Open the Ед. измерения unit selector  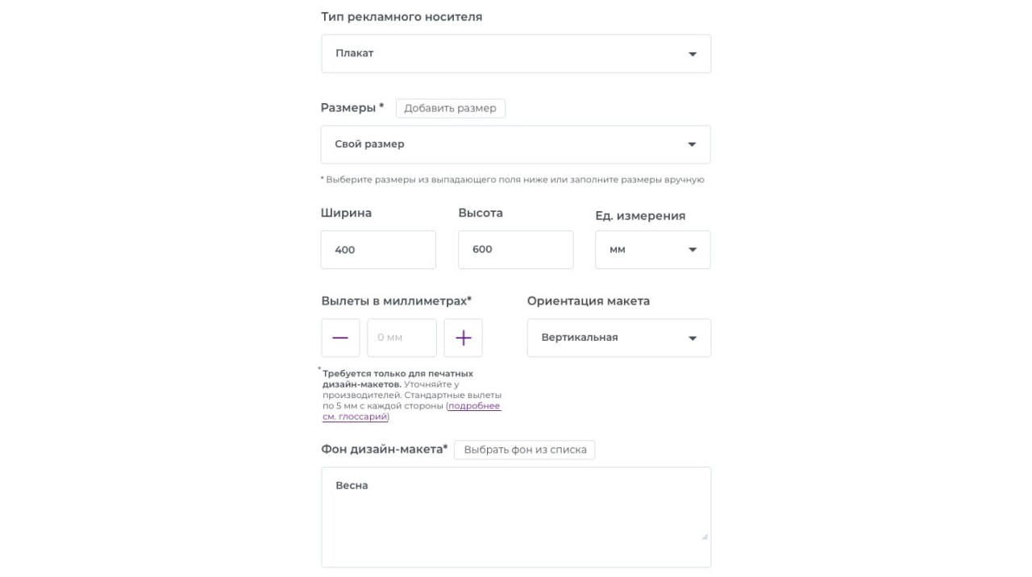(x=652, y=250)
